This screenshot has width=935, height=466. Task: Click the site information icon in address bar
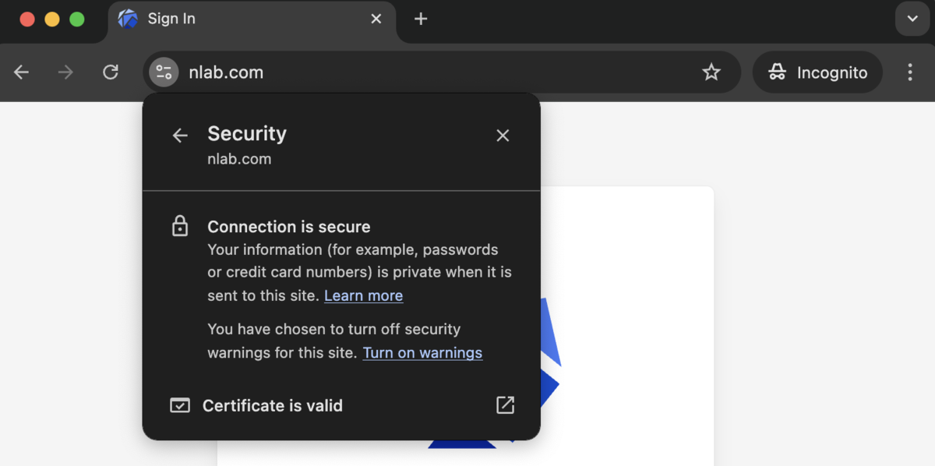(x=164, y=72)
